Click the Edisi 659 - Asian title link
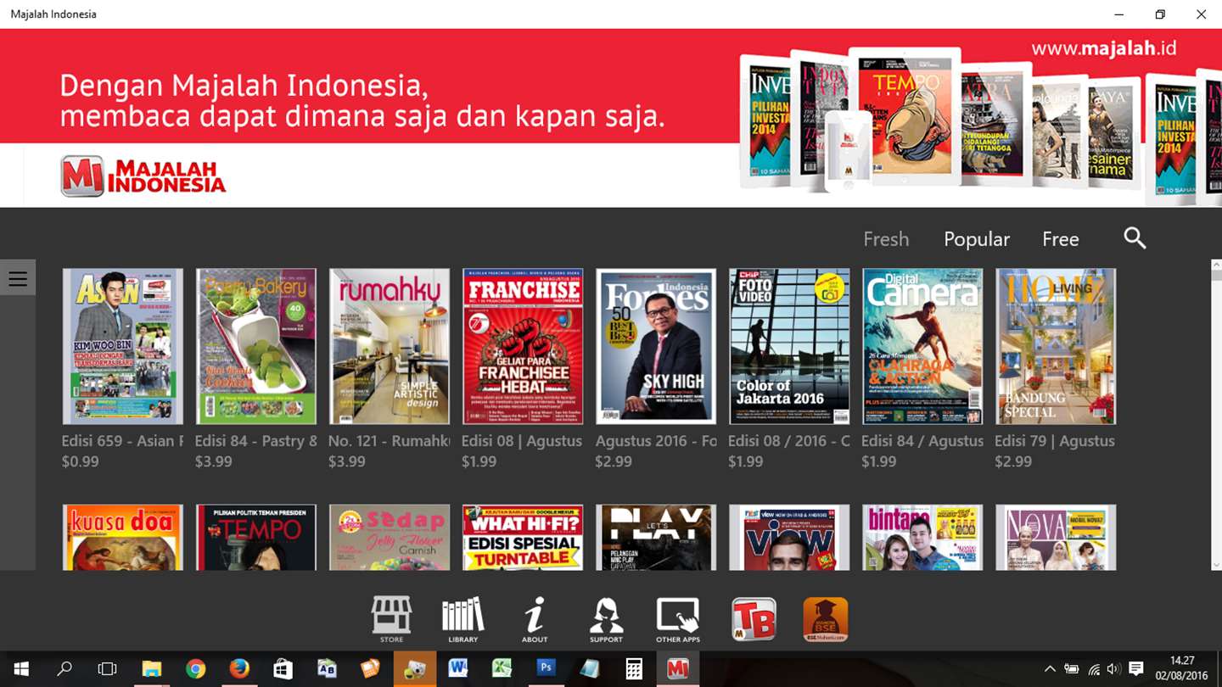The width and height of the screenshot is (1222, 687). click(122, 441)
